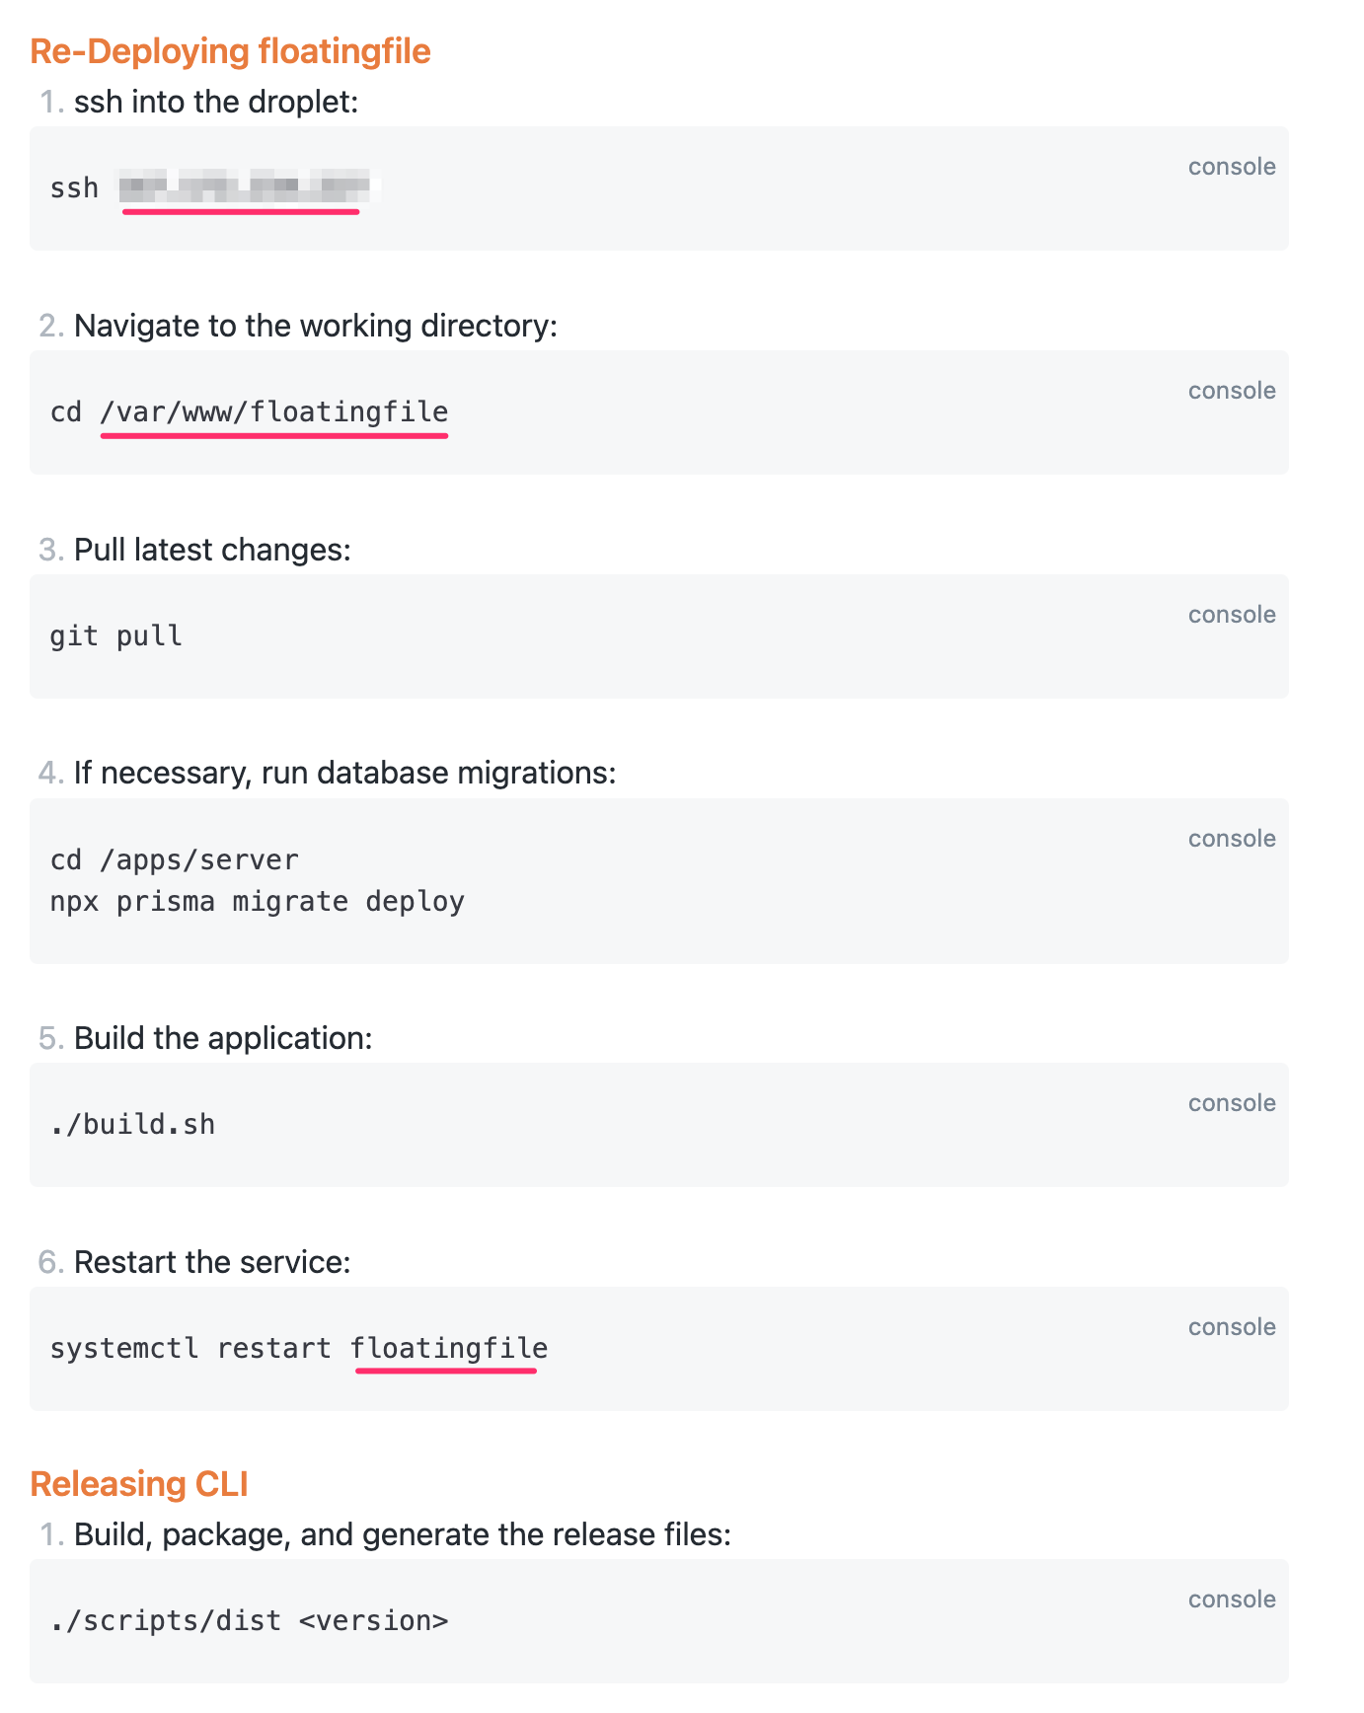Click the "Releasing CLI" heading
Image resolution: width=1364 pixels, height=1713 pixels.
[x=139, y=1484]
